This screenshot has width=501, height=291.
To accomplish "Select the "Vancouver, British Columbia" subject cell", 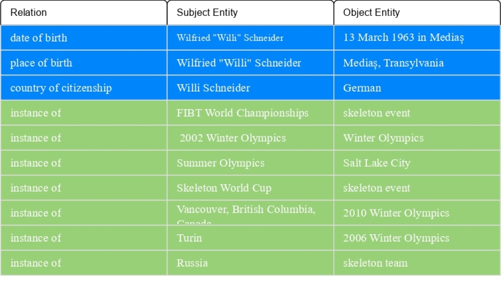I will (x=250, y=213).
